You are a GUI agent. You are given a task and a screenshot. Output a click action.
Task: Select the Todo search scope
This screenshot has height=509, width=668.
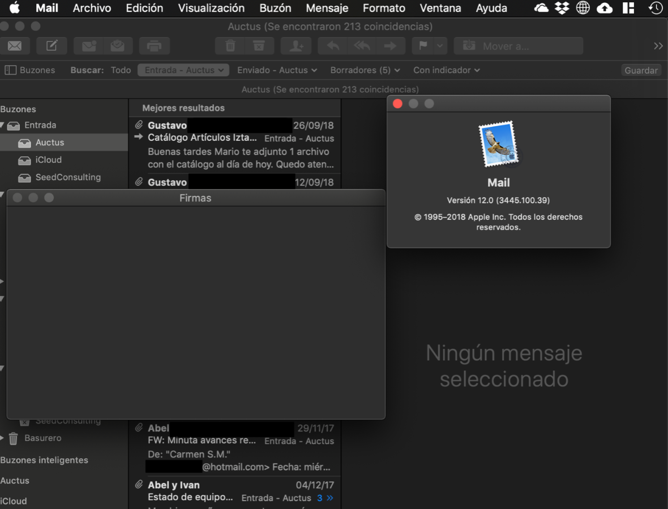coord(121,70)
